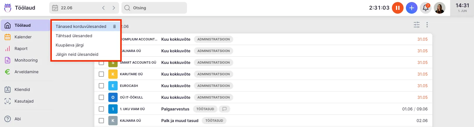The height and width of the screenshot is (127, 474).
Task: Click the blue plus add button
Action: coord(411,8)
